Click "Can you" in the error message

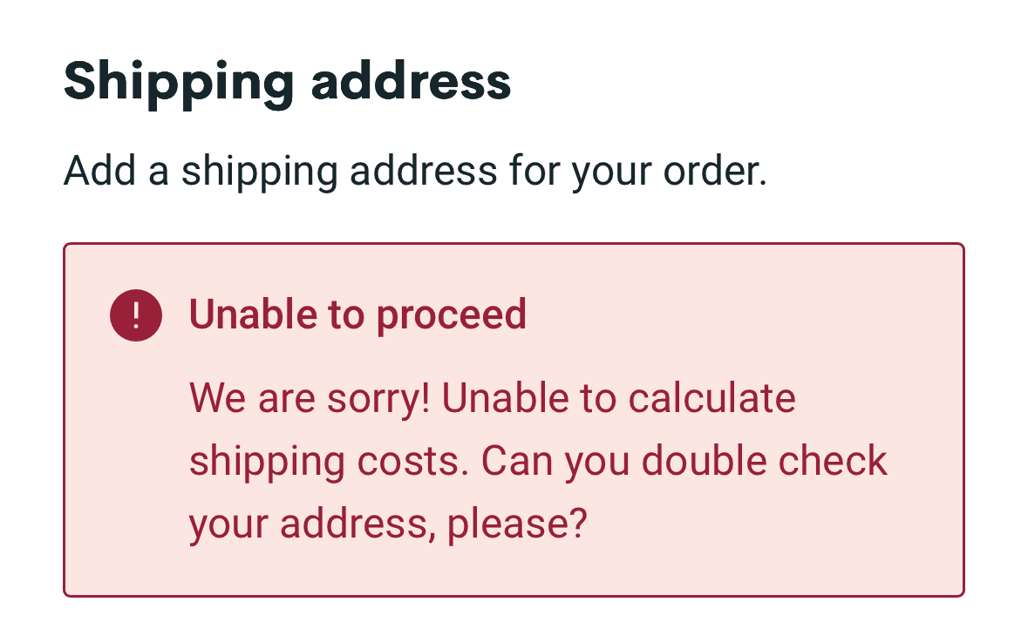555,462
